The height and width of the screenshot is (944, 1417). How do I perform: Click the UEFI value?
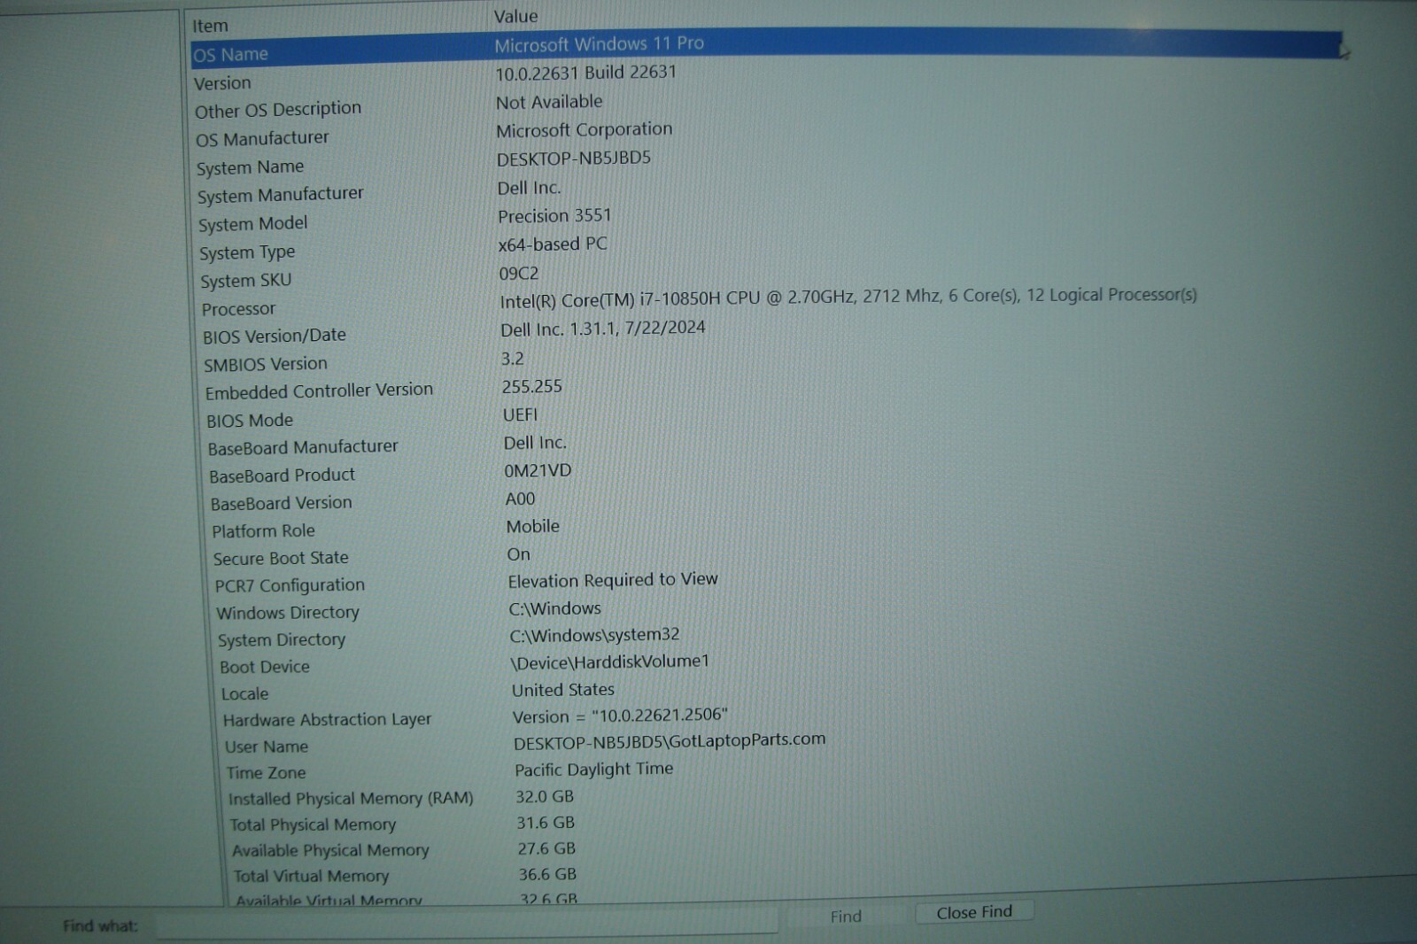point(520,414)
